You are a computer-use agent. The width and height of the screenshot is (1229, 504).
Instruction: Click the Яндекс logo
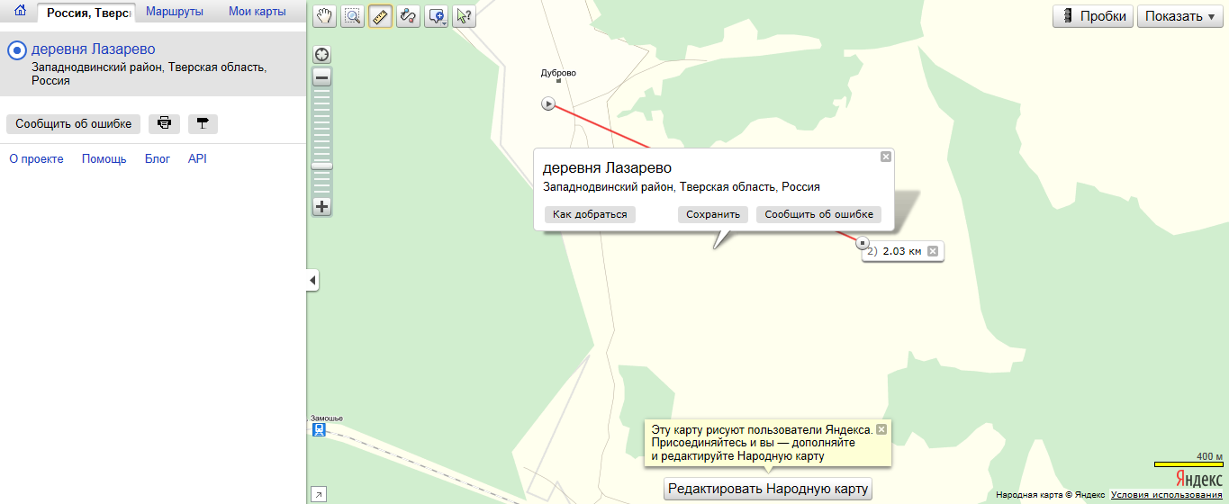click(1198, 478)
